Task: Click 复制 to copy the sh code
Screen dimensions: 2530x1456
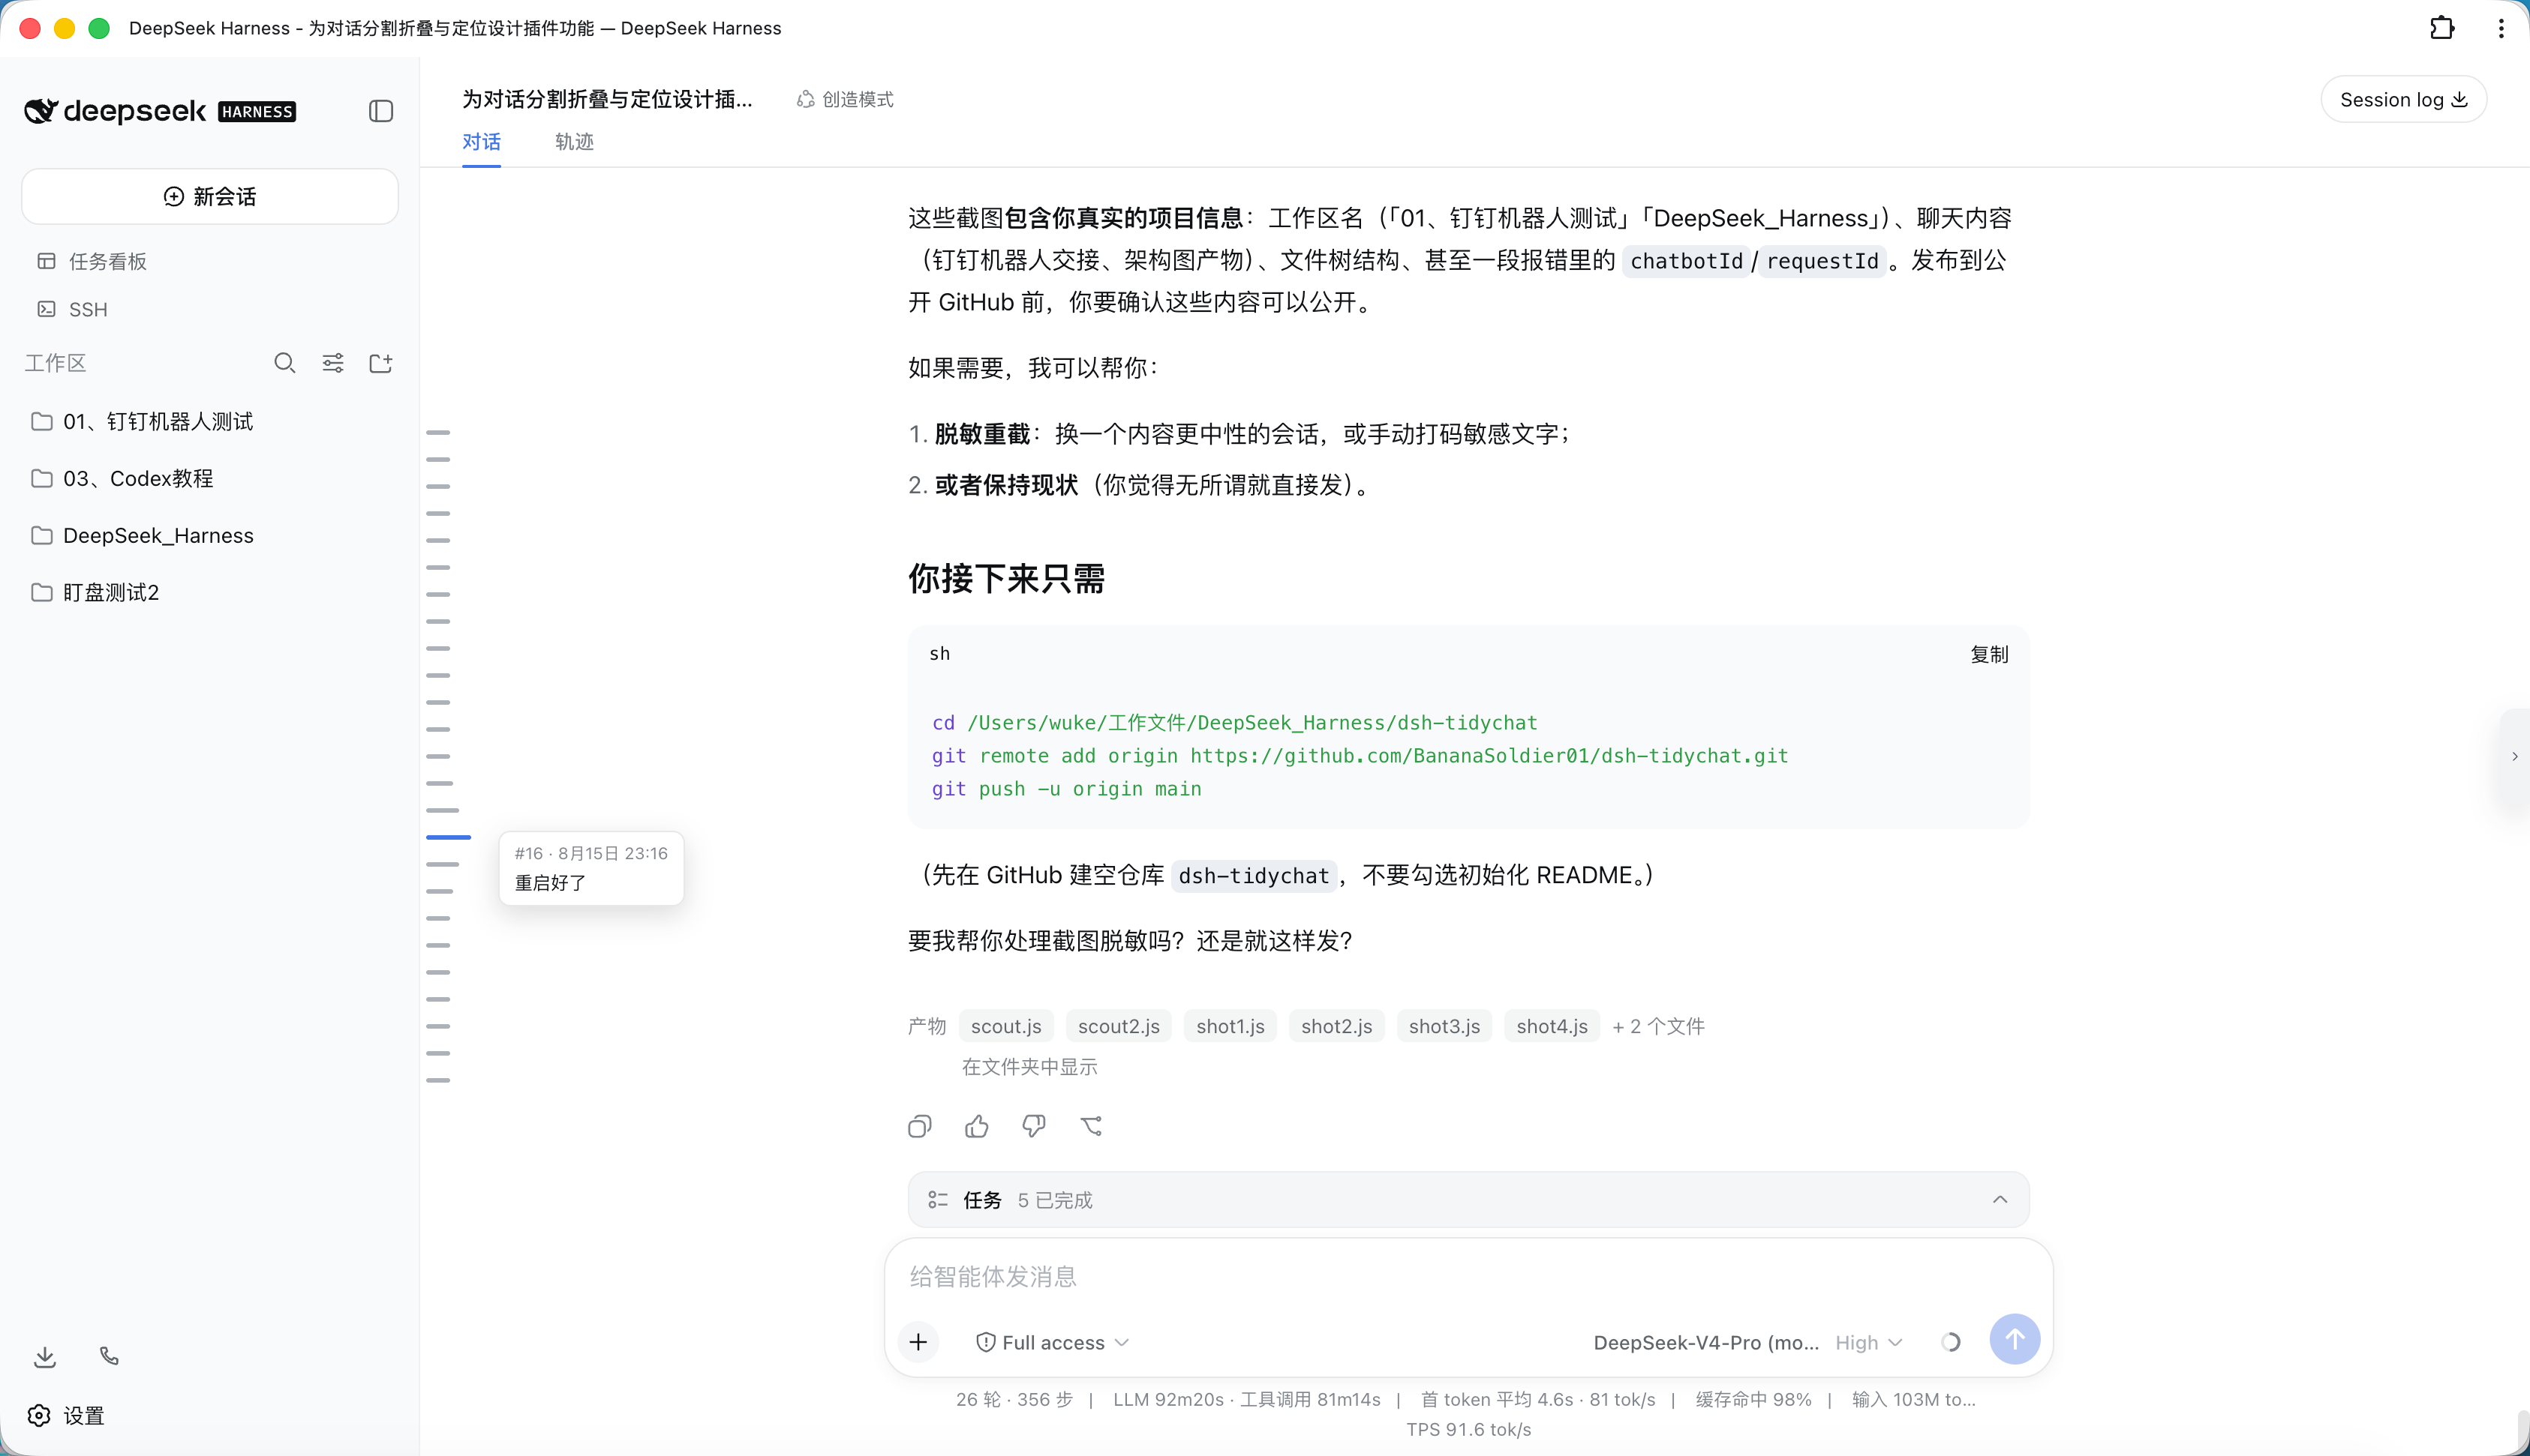Action: 1989,654
